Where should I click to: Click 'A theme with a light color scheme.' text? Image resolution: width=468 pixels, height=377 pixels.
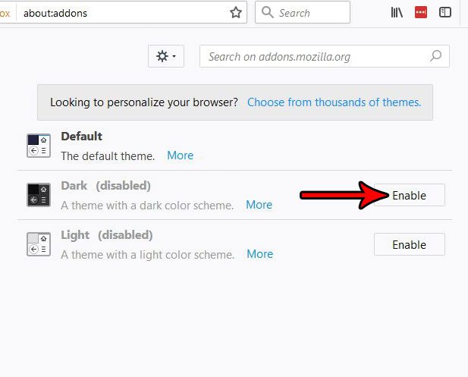[x=148, y=255]
